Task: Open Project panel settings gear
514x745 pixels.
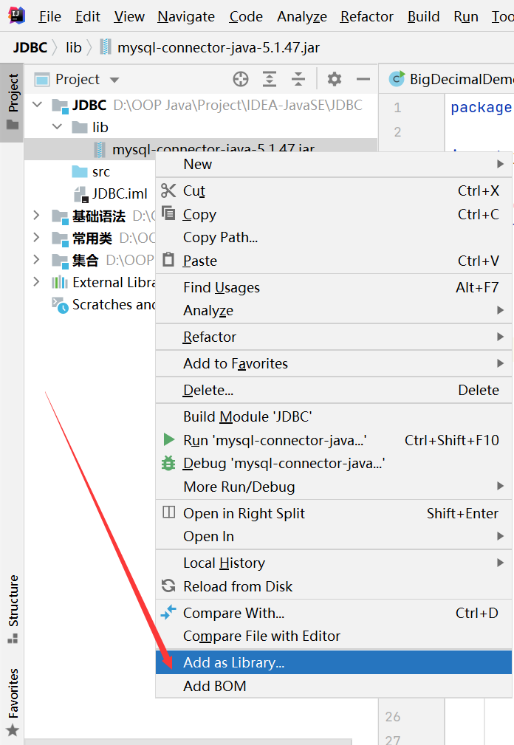Action: pos(335,79)
